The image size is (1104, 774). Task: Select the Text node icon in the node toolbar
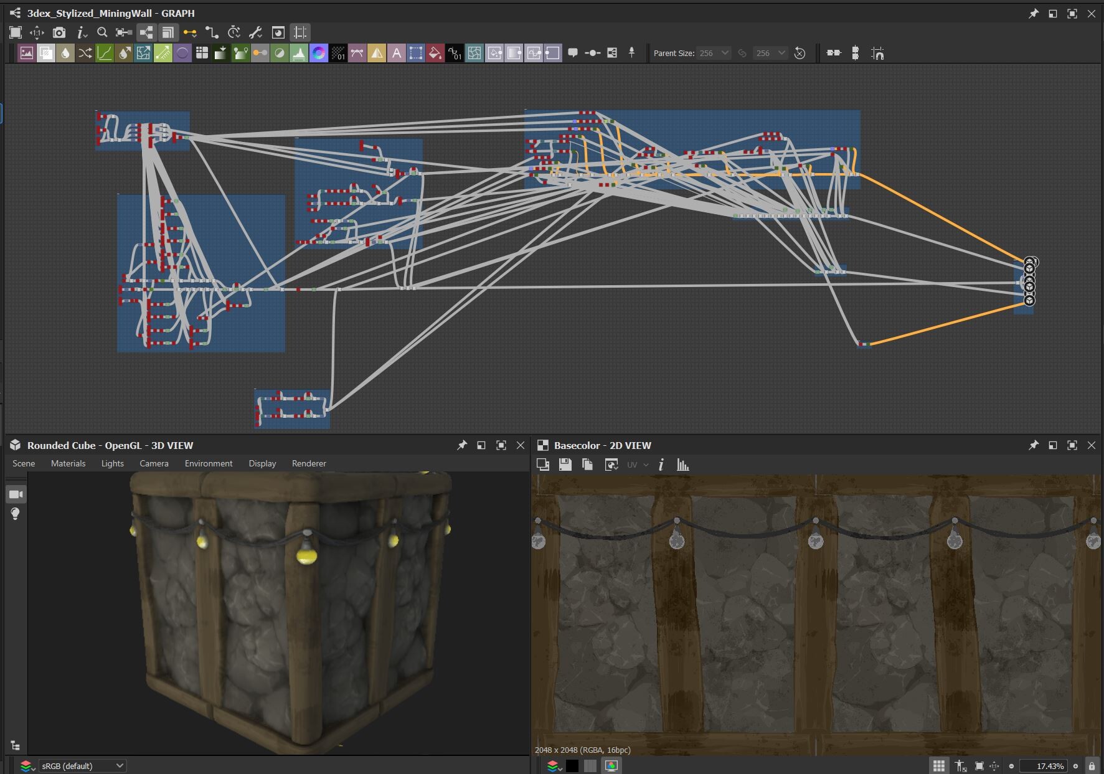(397, 53)
